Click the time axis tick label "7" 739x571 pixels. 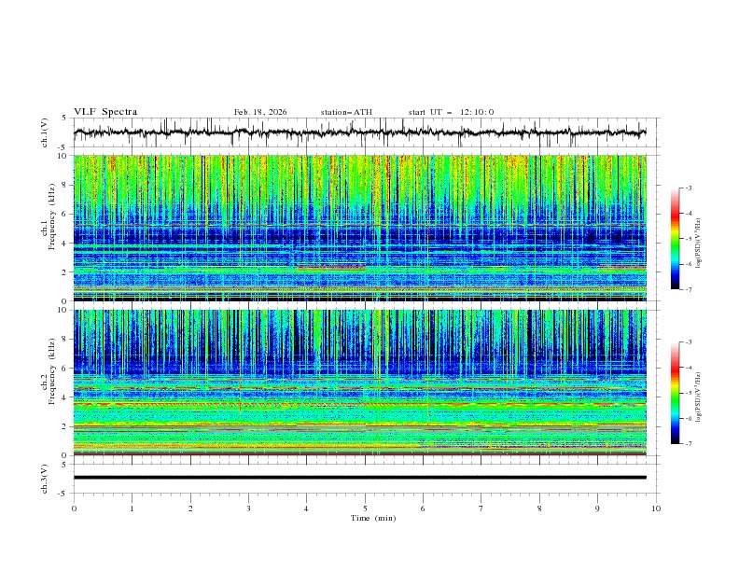tap(481, 508)
